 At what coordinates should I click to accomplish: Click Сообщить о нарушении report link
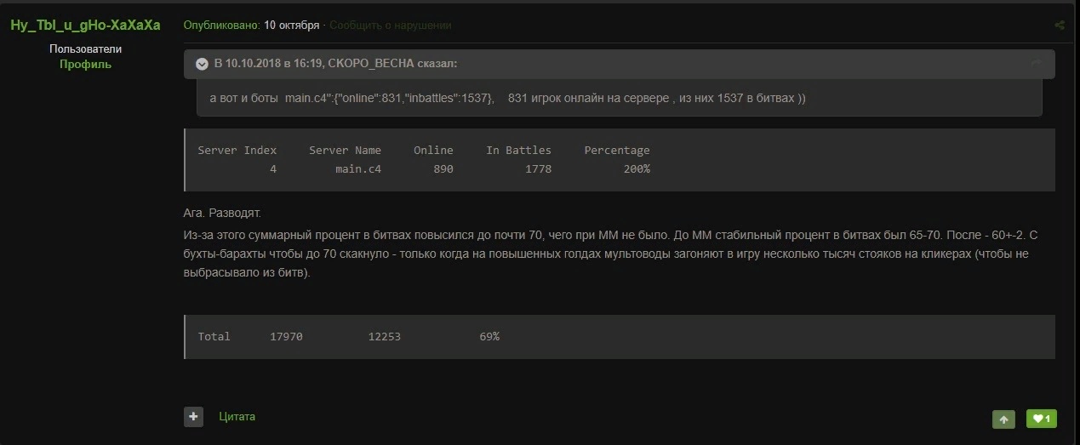pyautogui.click(x=390, y=26)
